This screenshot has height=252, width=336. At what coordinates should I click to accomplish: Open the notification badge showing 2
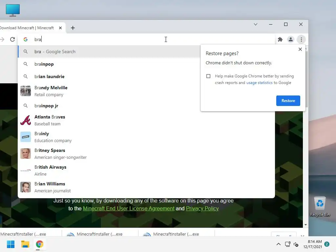click(x=327, y=244)
